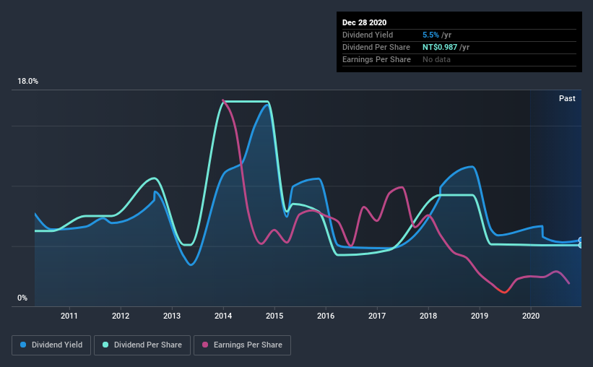Select the 2019 x-axis label
593x367 pixels.
coord(480,316)
